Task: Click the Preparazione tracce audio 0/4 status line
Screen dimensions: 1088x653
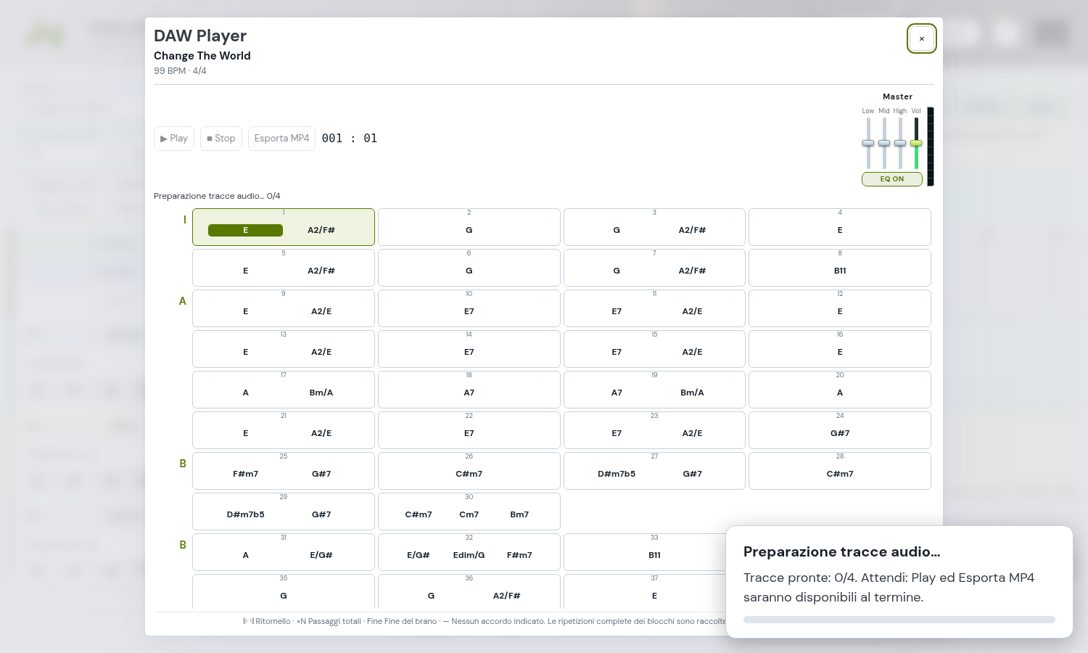Action: [x=217, y=196]
